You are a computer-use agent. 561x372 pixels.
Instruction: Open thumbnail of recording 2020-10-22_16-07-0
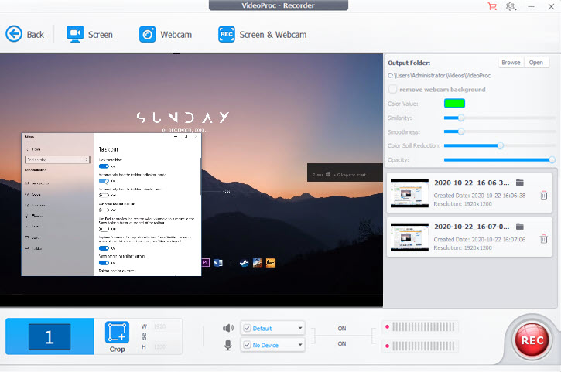coord(409,237)
